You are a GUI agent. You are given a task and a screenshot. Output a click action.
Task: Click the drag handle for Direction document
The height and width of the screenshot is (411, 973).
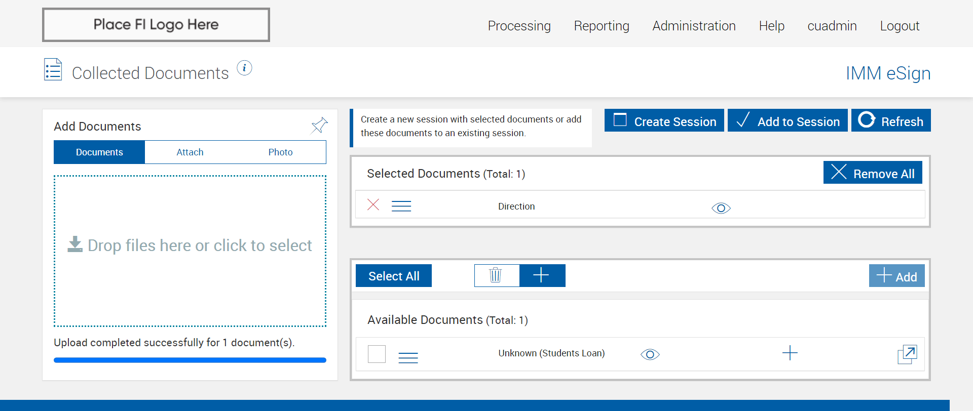[401, 206]
